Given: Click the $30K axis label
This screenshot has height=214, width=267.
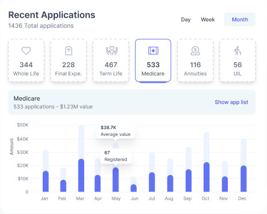Looking at the screenshot, I should 22,152.
